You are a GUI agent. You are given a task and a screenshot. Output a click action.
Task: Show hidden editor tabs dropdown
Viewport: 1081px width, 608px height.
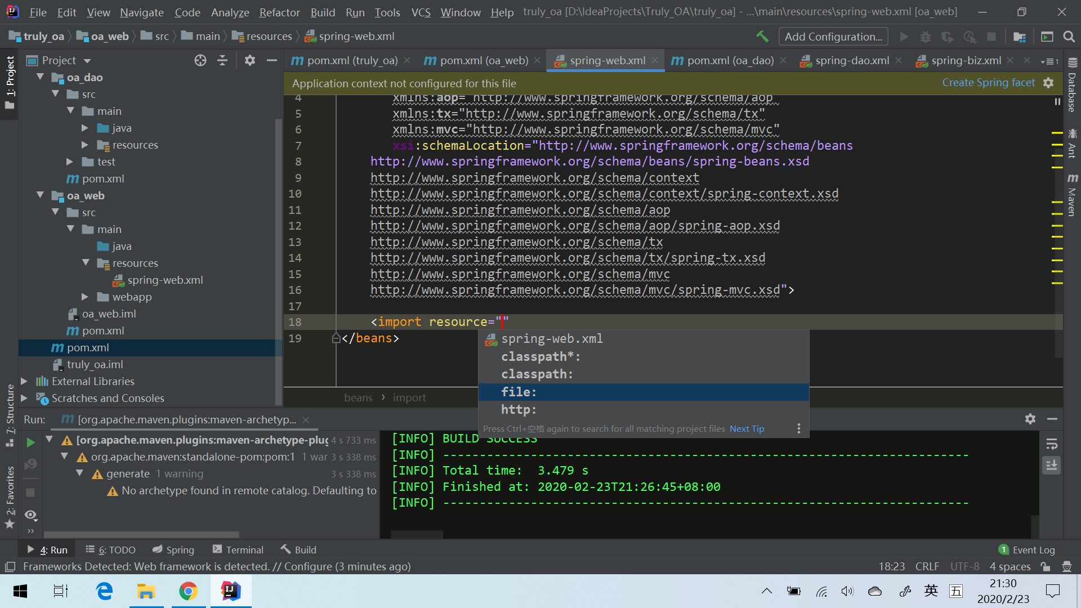pyautogui.click(x=1049, y=61)
